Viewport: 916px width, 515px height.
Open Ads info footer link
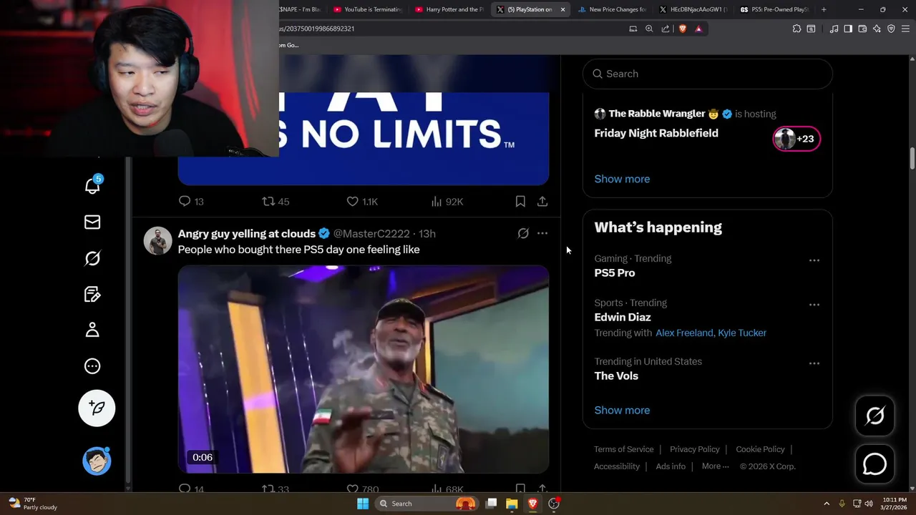(671, 466)
